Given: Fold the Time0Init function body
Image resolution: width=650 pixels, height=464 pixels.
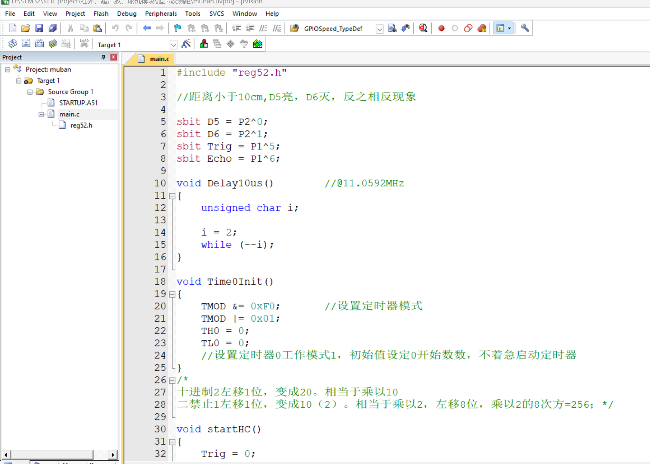Looking at the screenshot, I should tap(172, 294).
